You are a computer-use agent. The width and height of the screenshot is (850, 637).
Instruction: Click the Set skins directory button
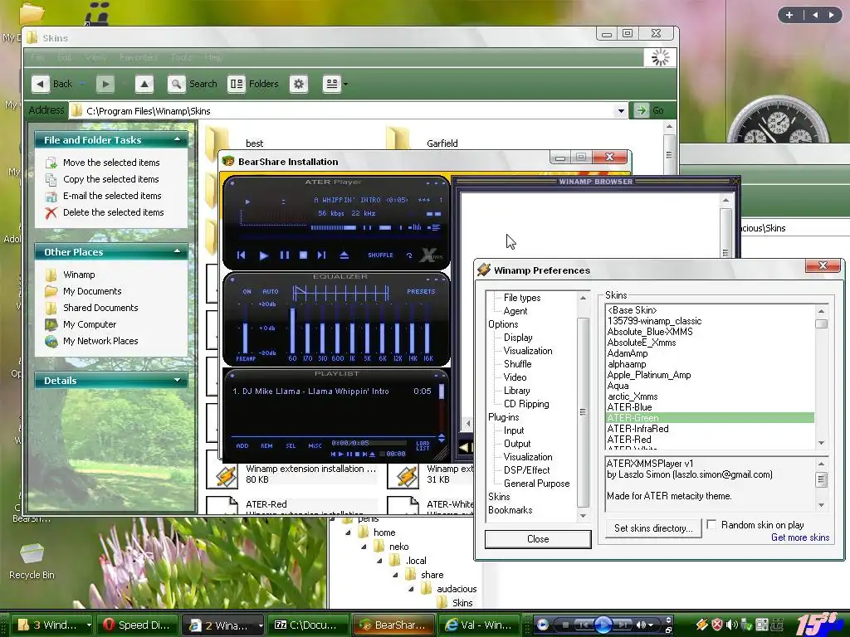click(652, 528)
